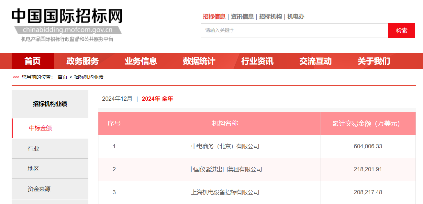Select the 资讯信息 search category
This screenshot has height=204, width=423.
(x=242, y=17)
